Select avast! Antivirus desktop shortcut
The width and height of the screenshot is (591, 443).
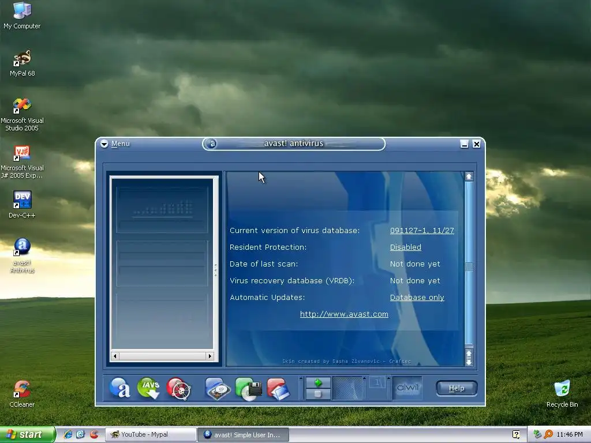(23, 256)
